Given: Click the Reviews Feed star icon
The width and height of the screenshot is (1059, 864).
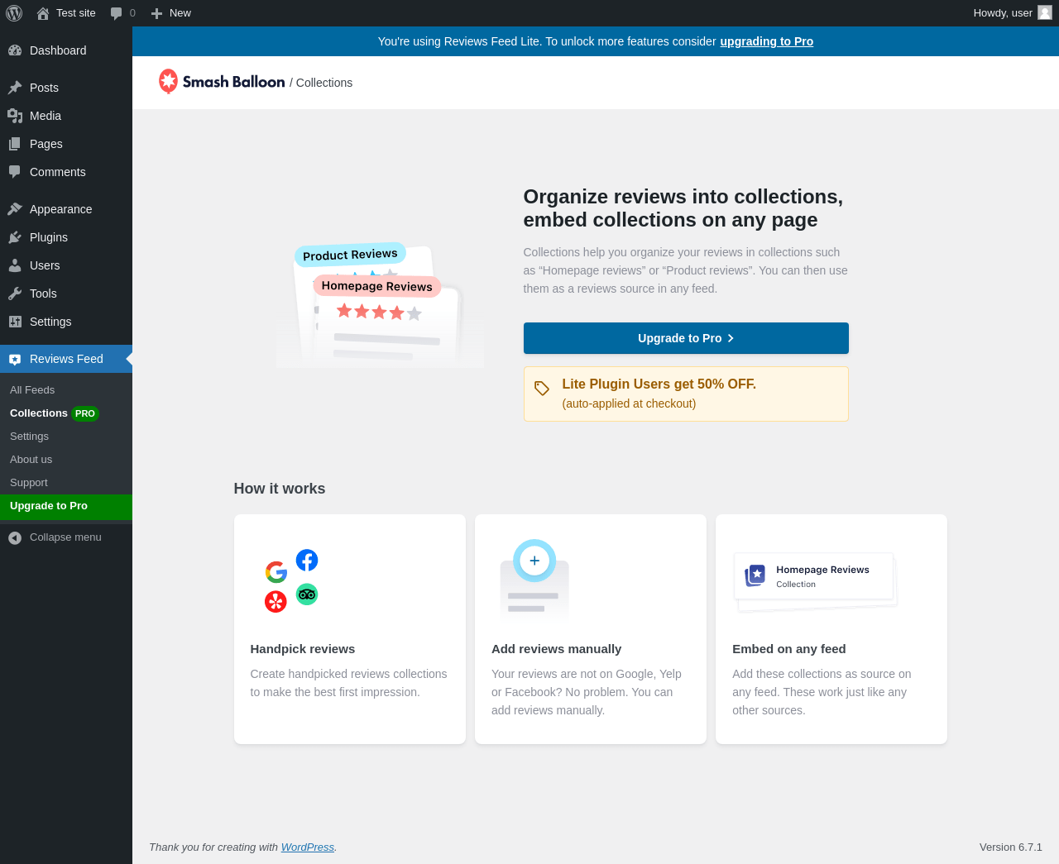Looking at the screenshot, I should click(x=15, y=359).
